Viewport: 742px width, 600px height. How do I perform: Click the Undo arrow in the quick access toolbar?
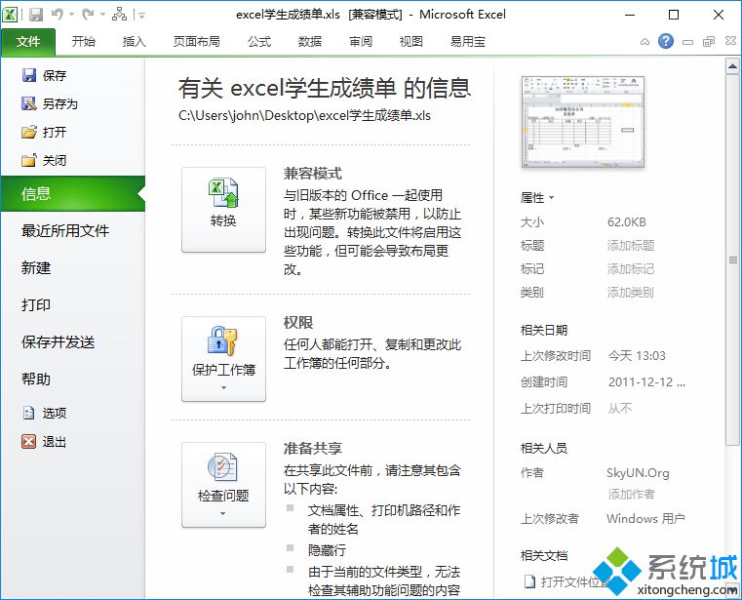58,15
